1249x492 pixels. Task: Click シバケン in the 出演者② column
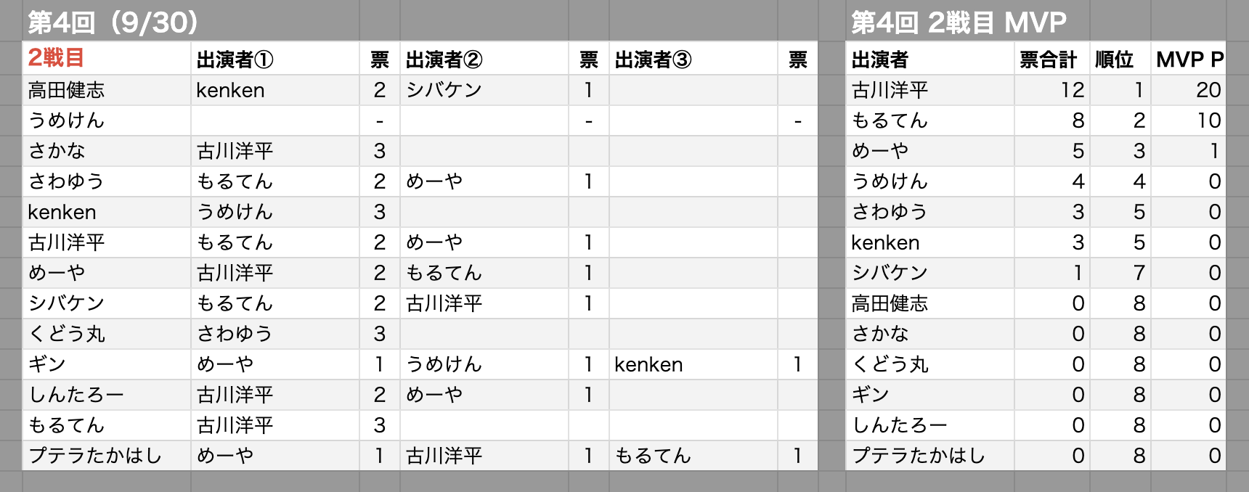coord(444,90)
